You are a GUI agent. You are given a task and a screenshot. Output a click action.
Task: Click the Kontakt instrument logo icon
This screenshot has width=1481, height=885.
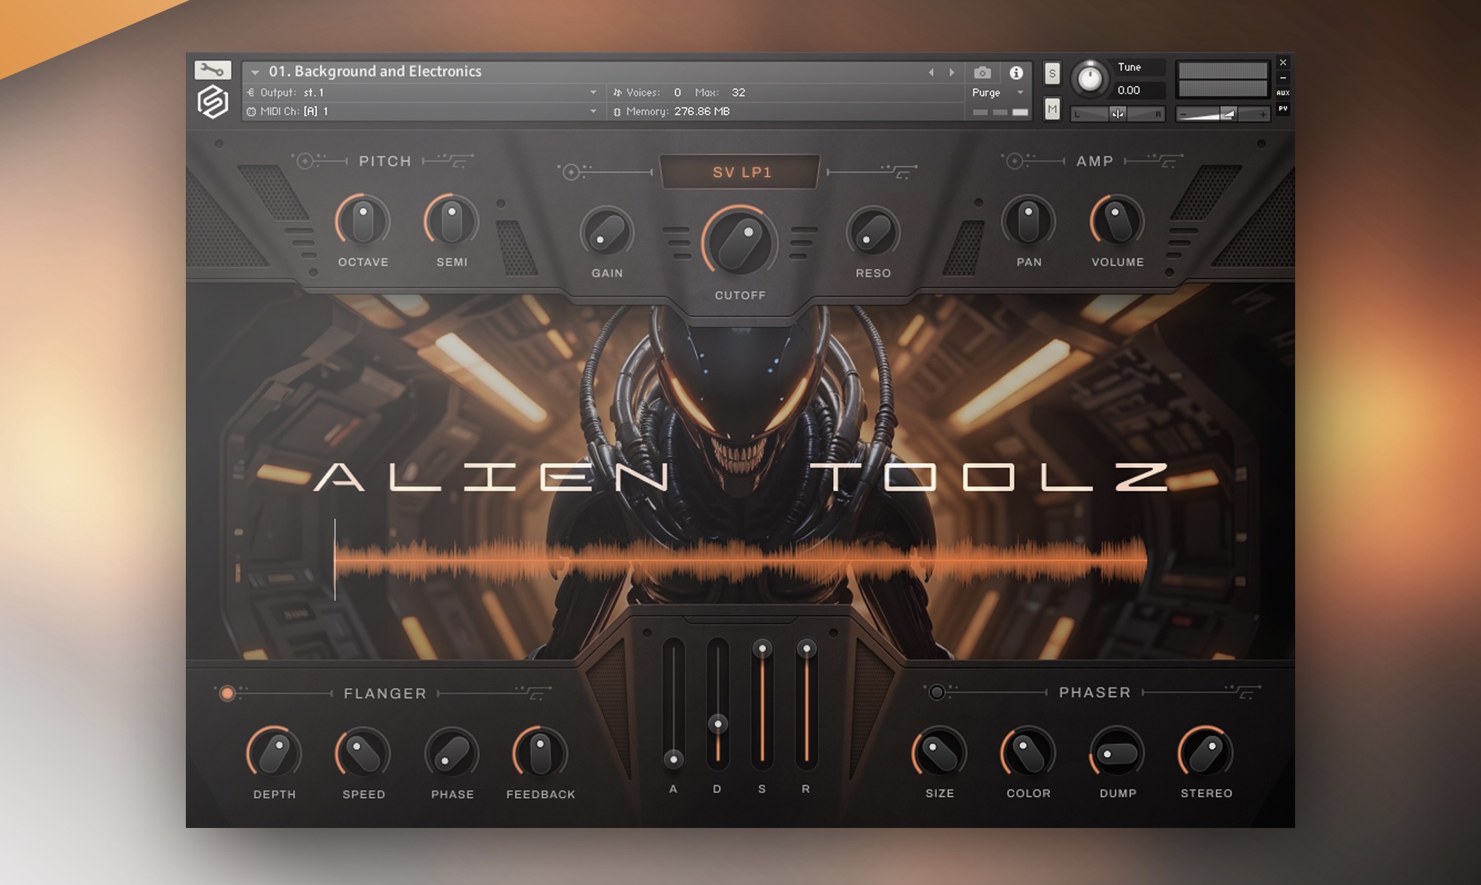click(x=213, y=102)
